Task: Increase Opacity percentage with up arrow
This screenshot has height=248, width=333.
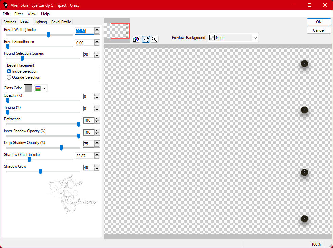Action: 97,95
